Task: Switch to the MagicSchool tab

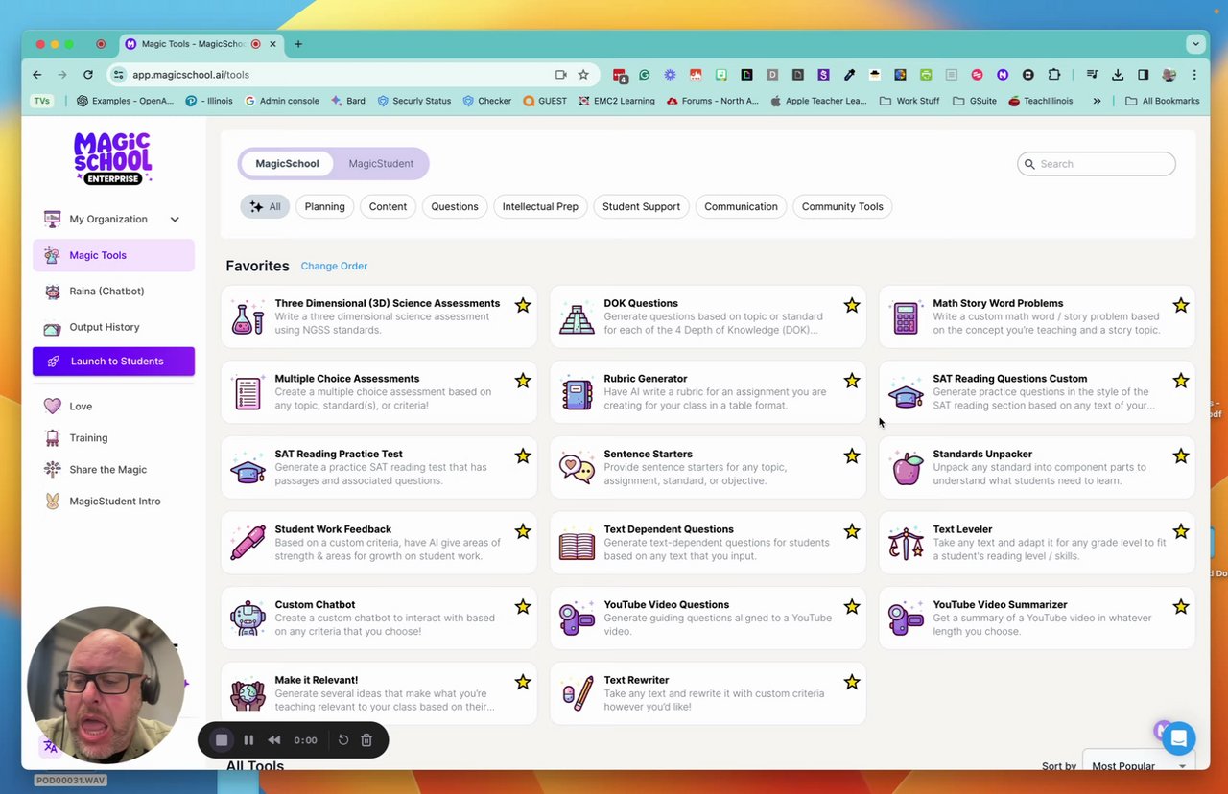Action: click(x=287, y=164)
